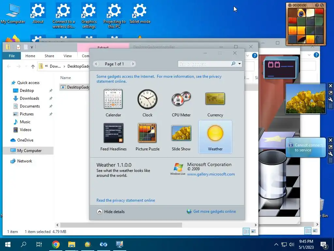334x251 pixels.
Task: Click the Picture Puzzle desktop gadget timer
Action: [x=299, y=5]
